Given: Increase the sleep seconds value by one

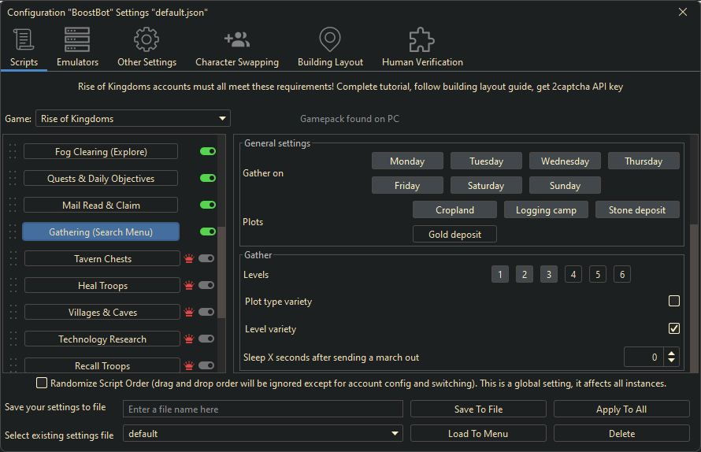Looking at the screenshot, I should click(672, 354).
